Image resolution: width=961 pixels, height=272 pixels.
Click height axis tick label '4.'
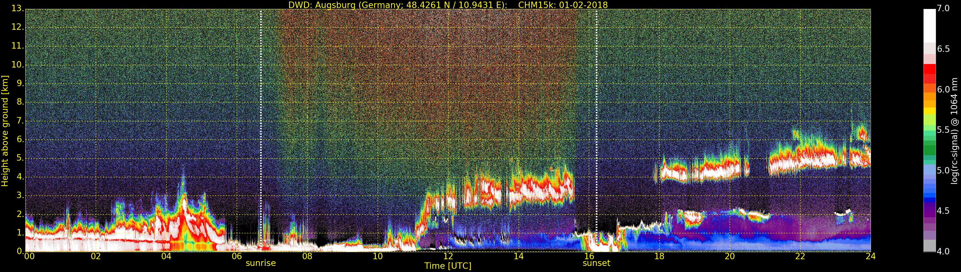20,177
